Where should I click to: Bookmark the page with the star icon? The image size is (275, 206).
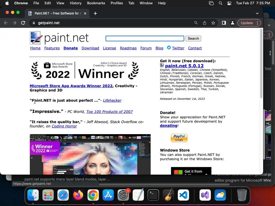(x=213, y=23)
